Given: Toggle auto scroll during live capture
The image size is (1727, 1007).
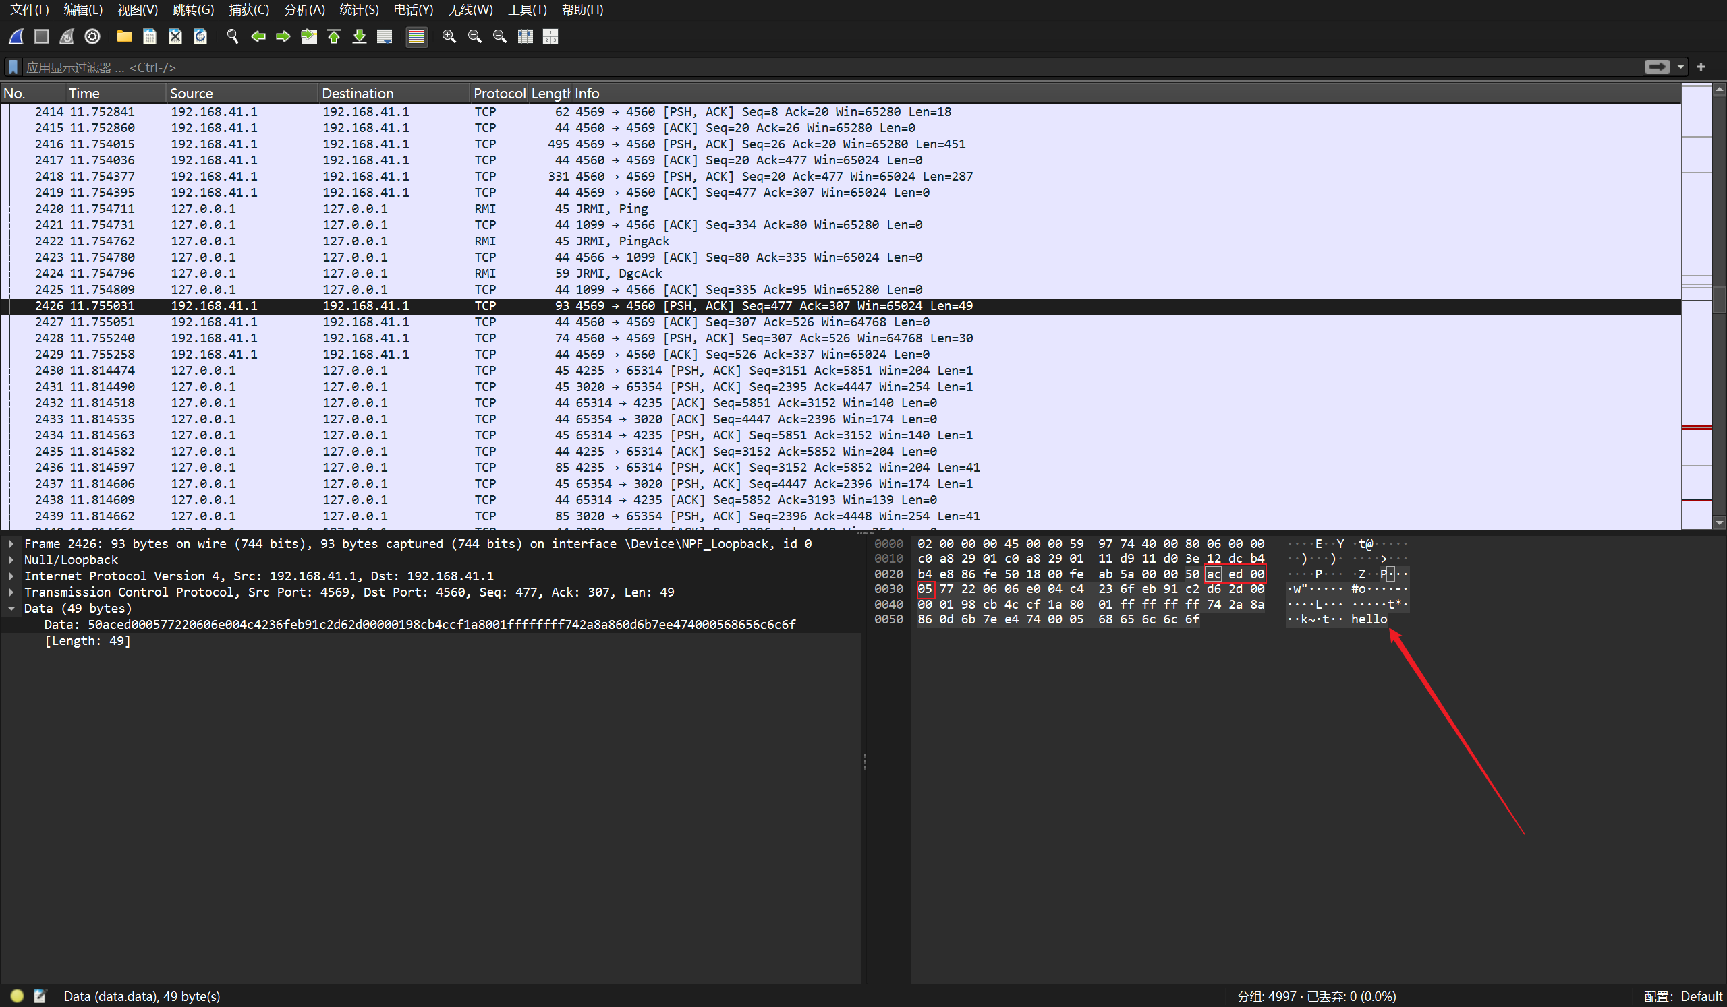Looking at the screenshot, I should tap(385, 36).
